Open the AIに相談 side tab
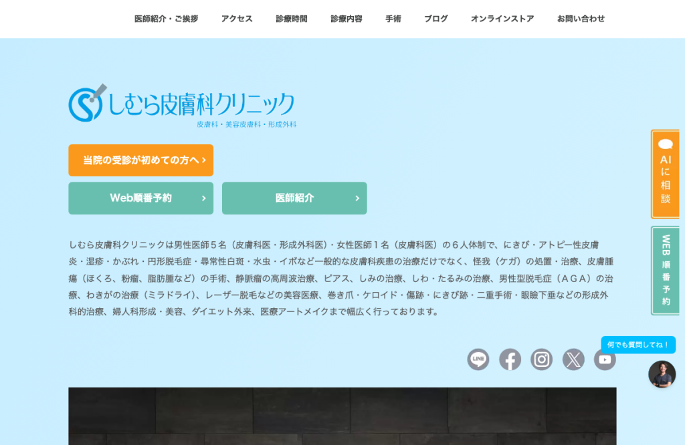Screen dimensions: 685x445 (x=666, y=174)
